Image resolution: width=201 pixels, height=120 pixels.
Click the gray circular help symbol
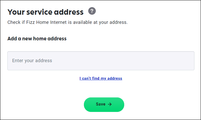92,11
